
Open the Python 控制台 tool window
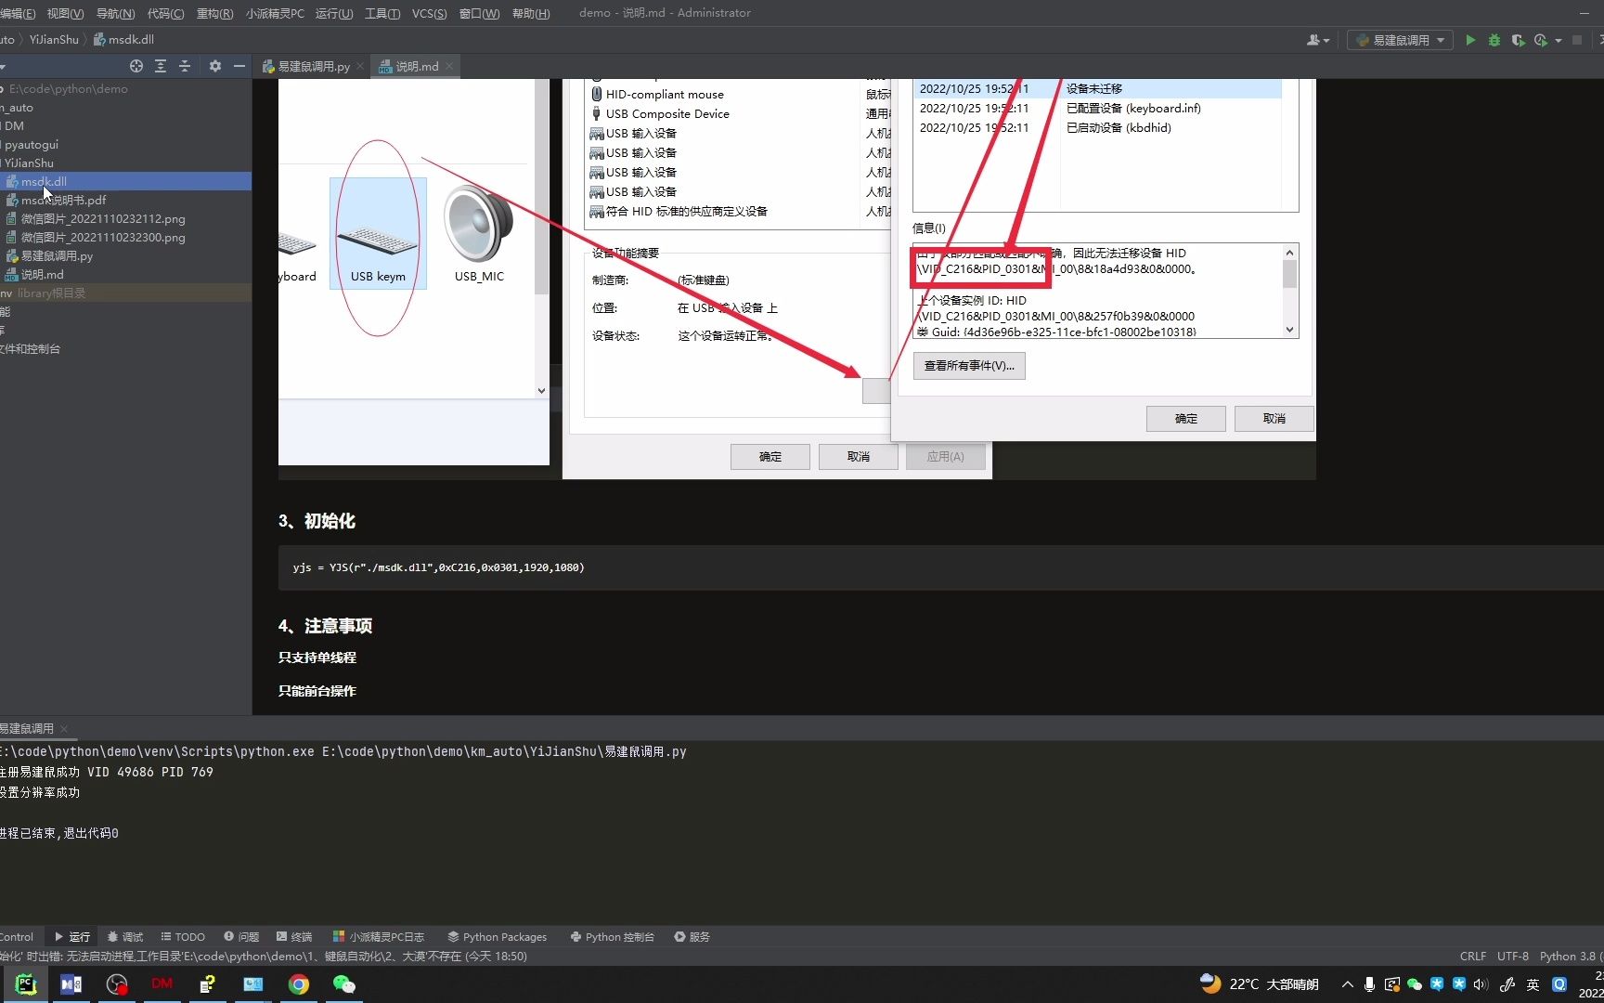coord(613,936)
